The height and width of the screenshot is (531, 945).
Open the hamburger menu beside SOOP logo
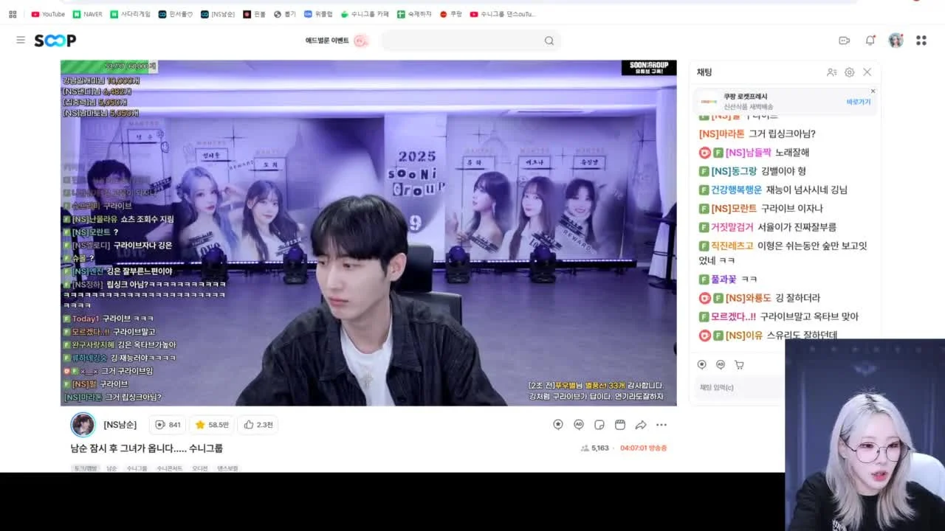click(21, 40)
